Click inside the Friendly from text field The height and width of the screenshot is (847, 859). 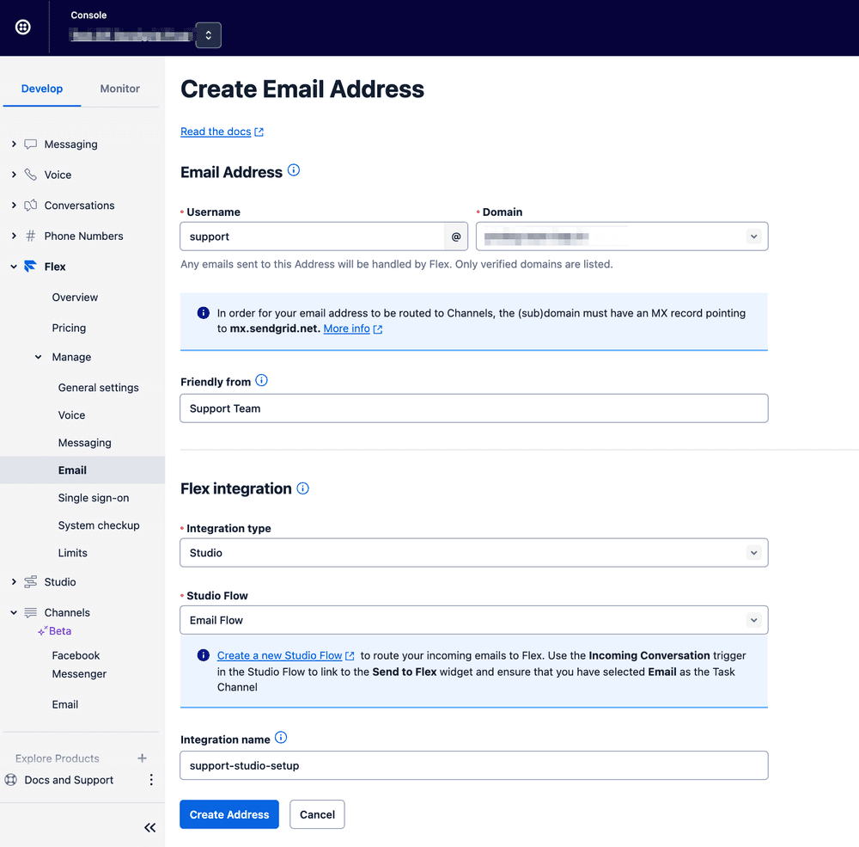[x=472, y=408]
